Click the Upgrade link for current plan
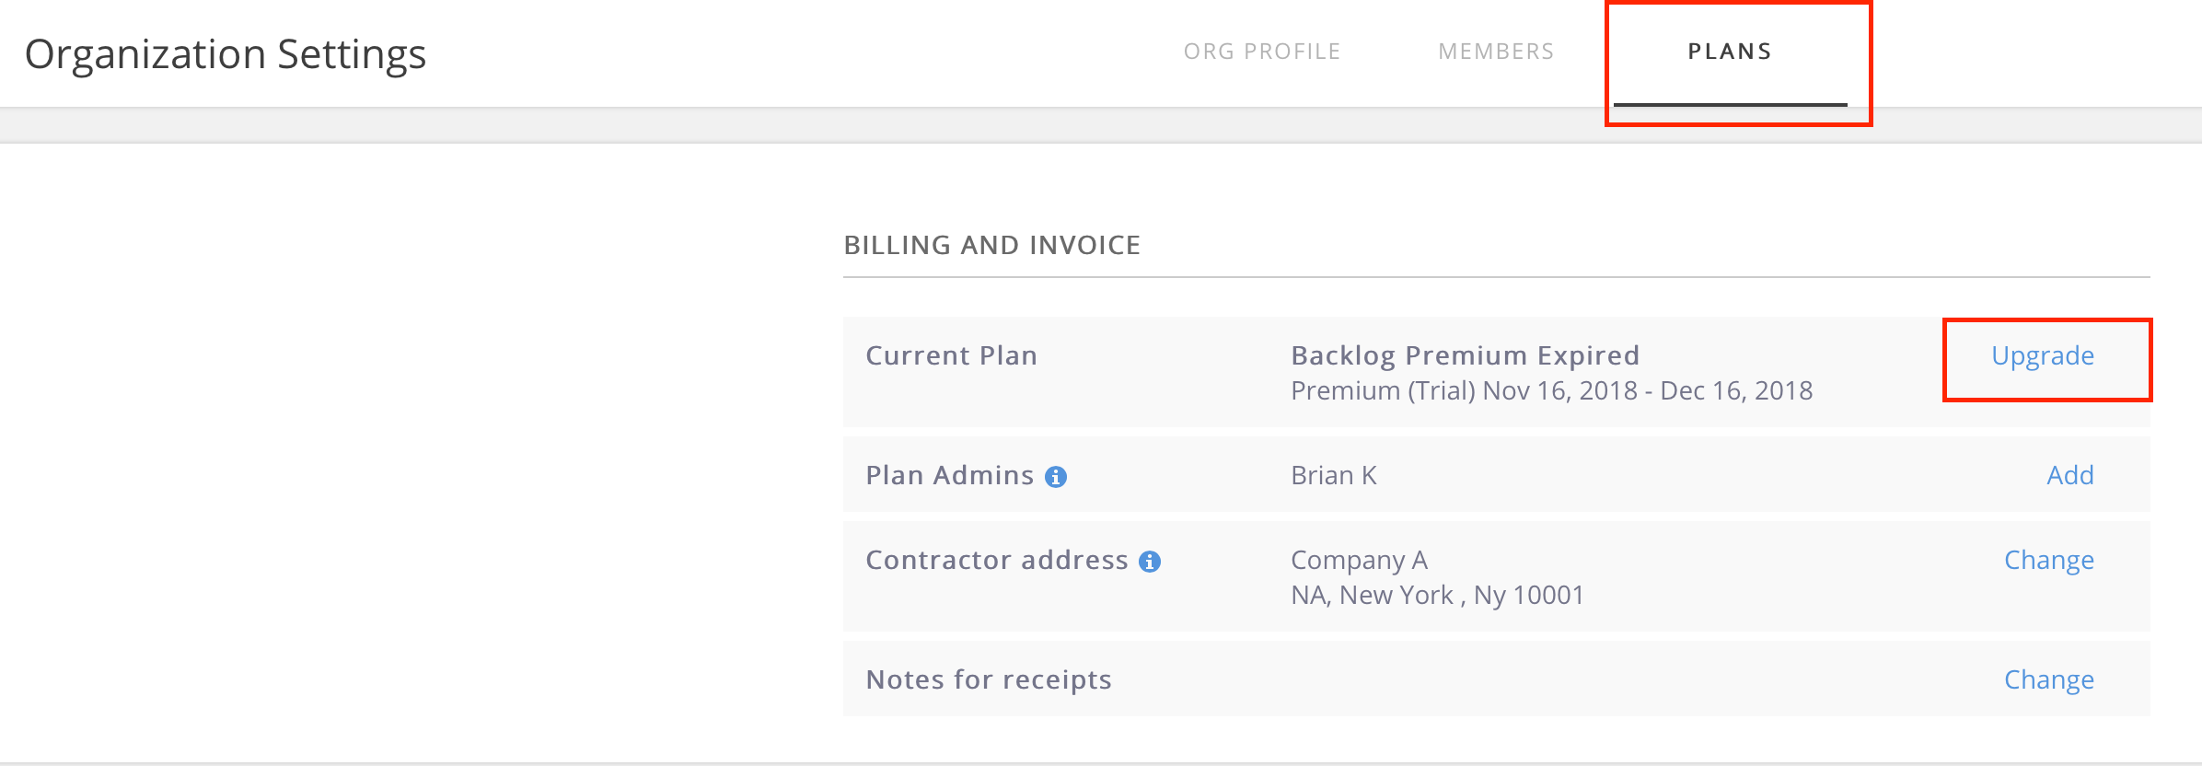This screenshot has height=766, width=2202. [2043, 356]
